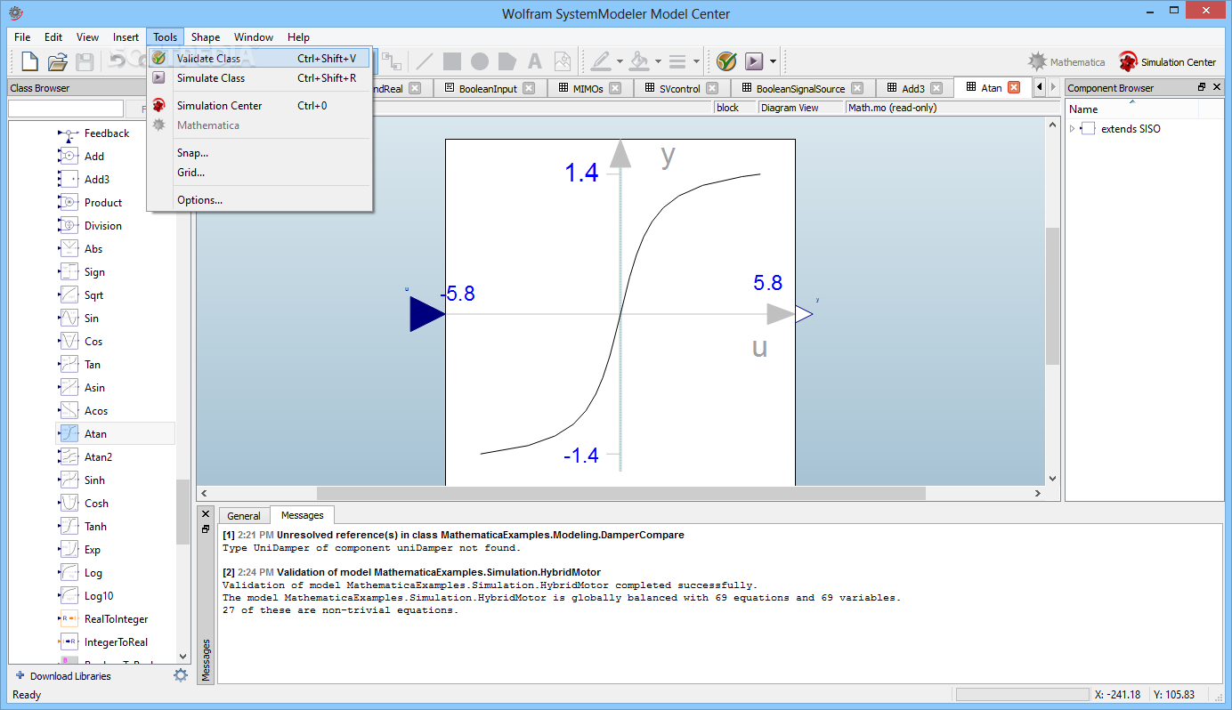Switch to the MIMOs document tab
The height and width of the screenshot is (710, 1232).
point(588,88)
